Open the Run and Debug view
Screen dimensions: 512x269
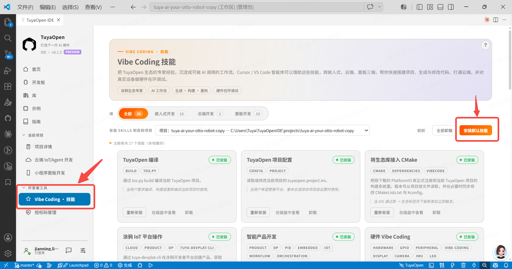(8, 70)
